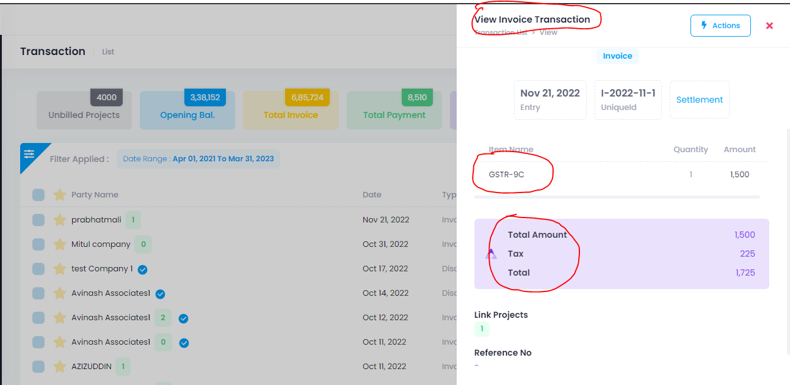
Task: Click verified badge on Avinash Associates1 Oct 14
Action: [x=160, y=294]
